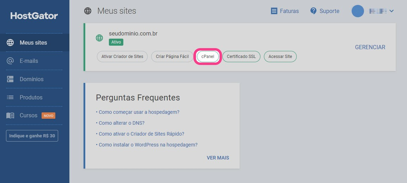Click the Ativo status badge
407x183 pixels.
[116, 42]
